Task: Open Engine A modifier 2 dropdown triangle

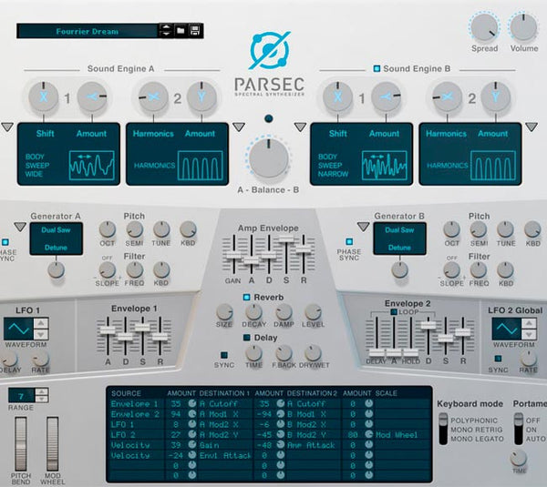Action: pyautogui.click(x=239, y=127)
